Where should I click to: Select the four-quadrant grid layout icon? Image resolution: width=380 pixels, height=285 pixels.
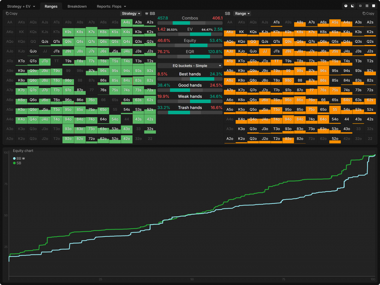click(360, 6)
